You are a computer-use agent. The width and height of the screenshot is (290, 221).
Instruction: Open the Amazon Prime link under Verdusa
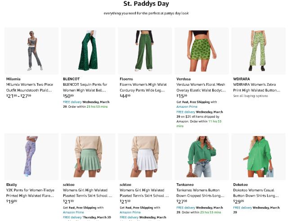(x=187, y=107)
